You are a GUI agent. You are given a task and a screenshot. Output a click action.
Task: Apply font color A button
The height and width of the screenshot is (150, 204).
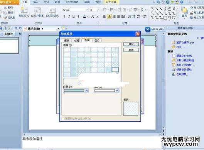click(x=84, y=16)
